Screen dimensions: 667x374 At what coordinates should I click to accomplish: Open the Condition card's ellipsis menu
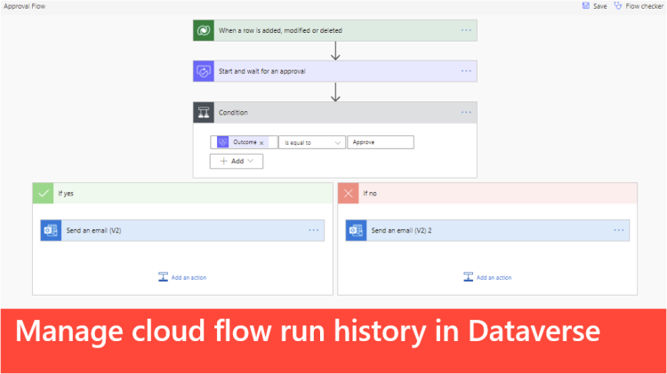466,113
